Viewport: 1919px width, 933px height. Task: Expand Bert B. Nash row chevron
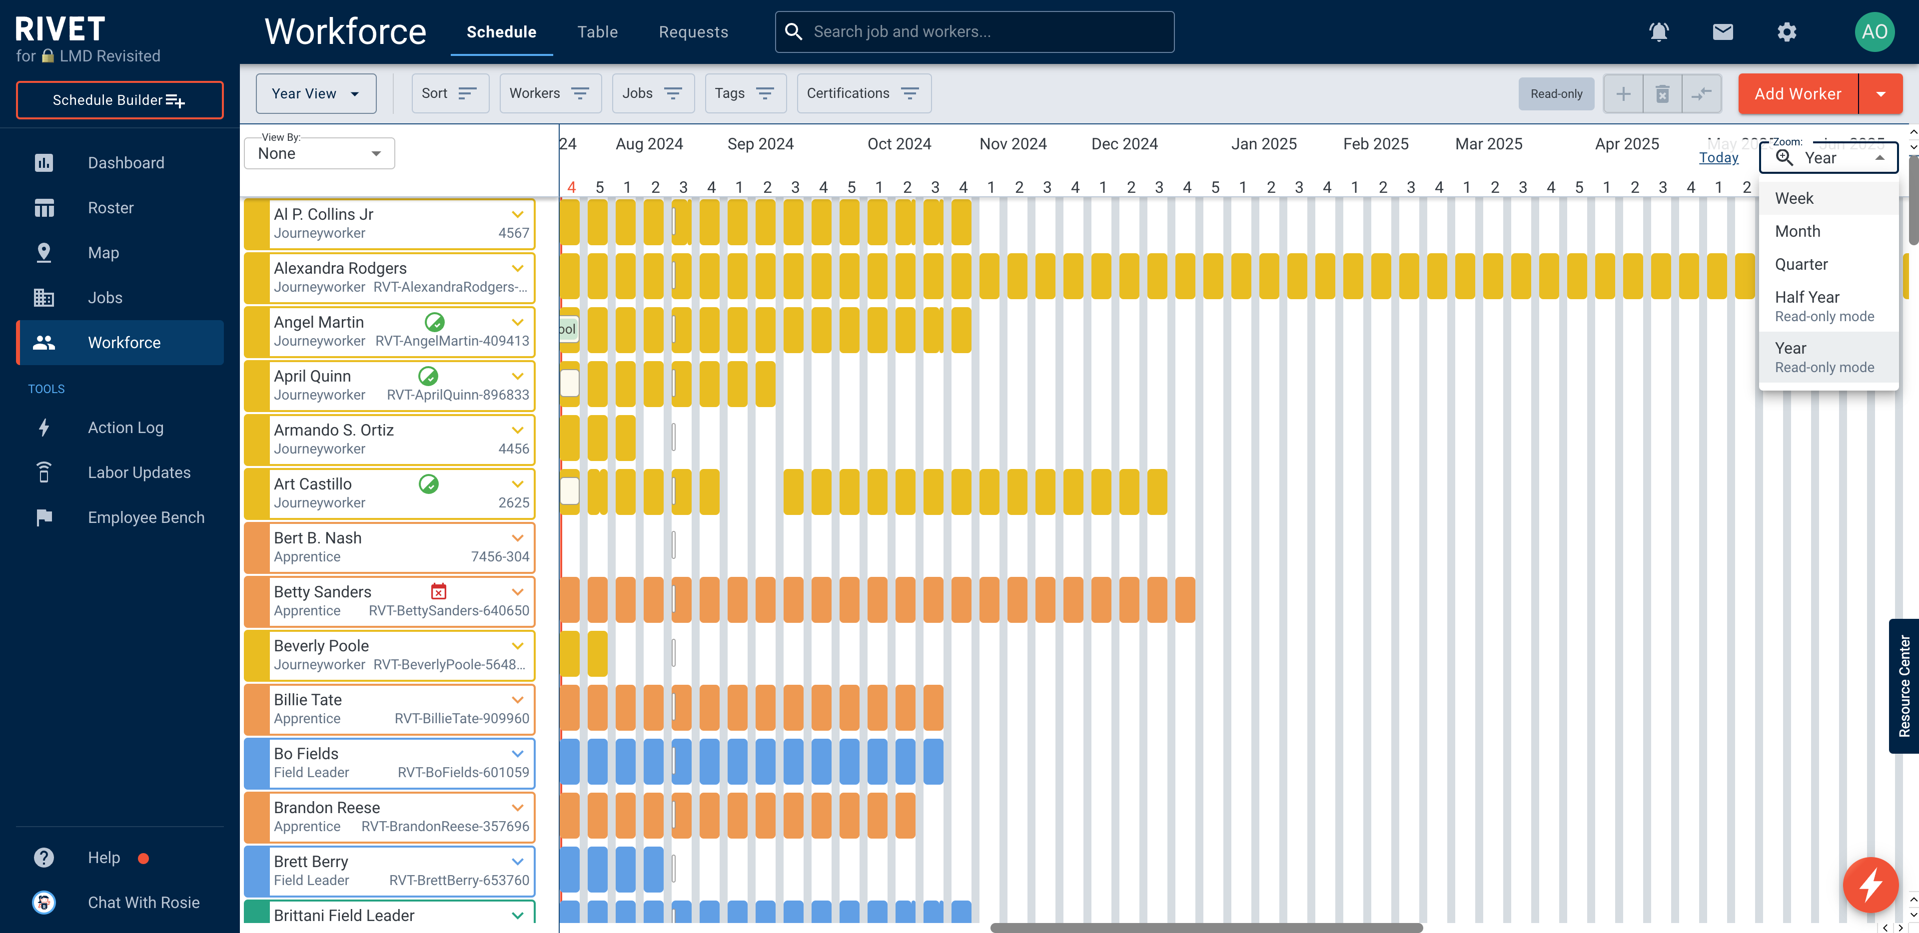pyautogui.click(x=518, y=537)
